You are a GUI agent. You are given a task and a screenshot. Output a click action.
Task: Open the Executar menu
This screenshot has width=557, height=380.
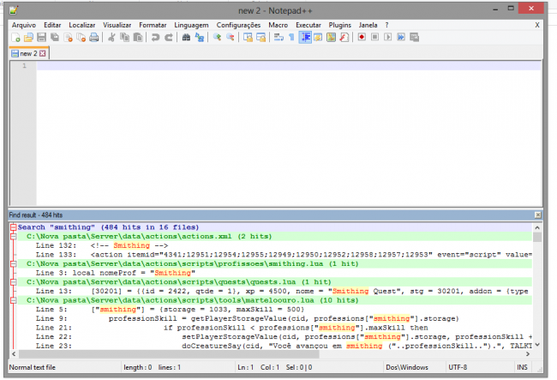(x=308, y=25)
